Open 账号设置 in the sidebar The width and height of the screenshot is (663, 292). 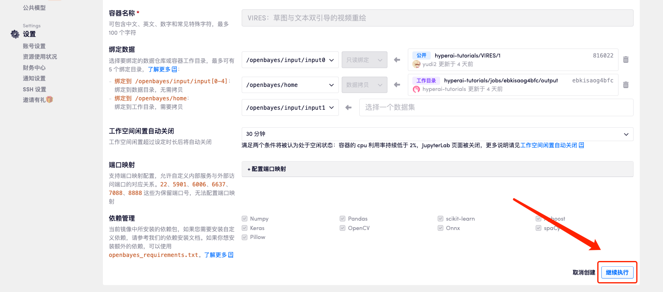tap(34, 46)
